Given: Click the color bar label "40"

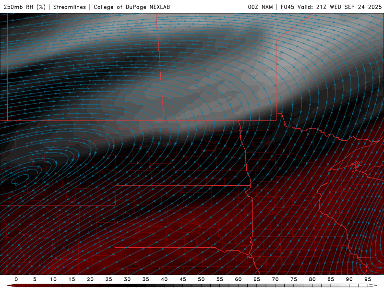Looking at the screenshot, I should click(x=164, y=279).
